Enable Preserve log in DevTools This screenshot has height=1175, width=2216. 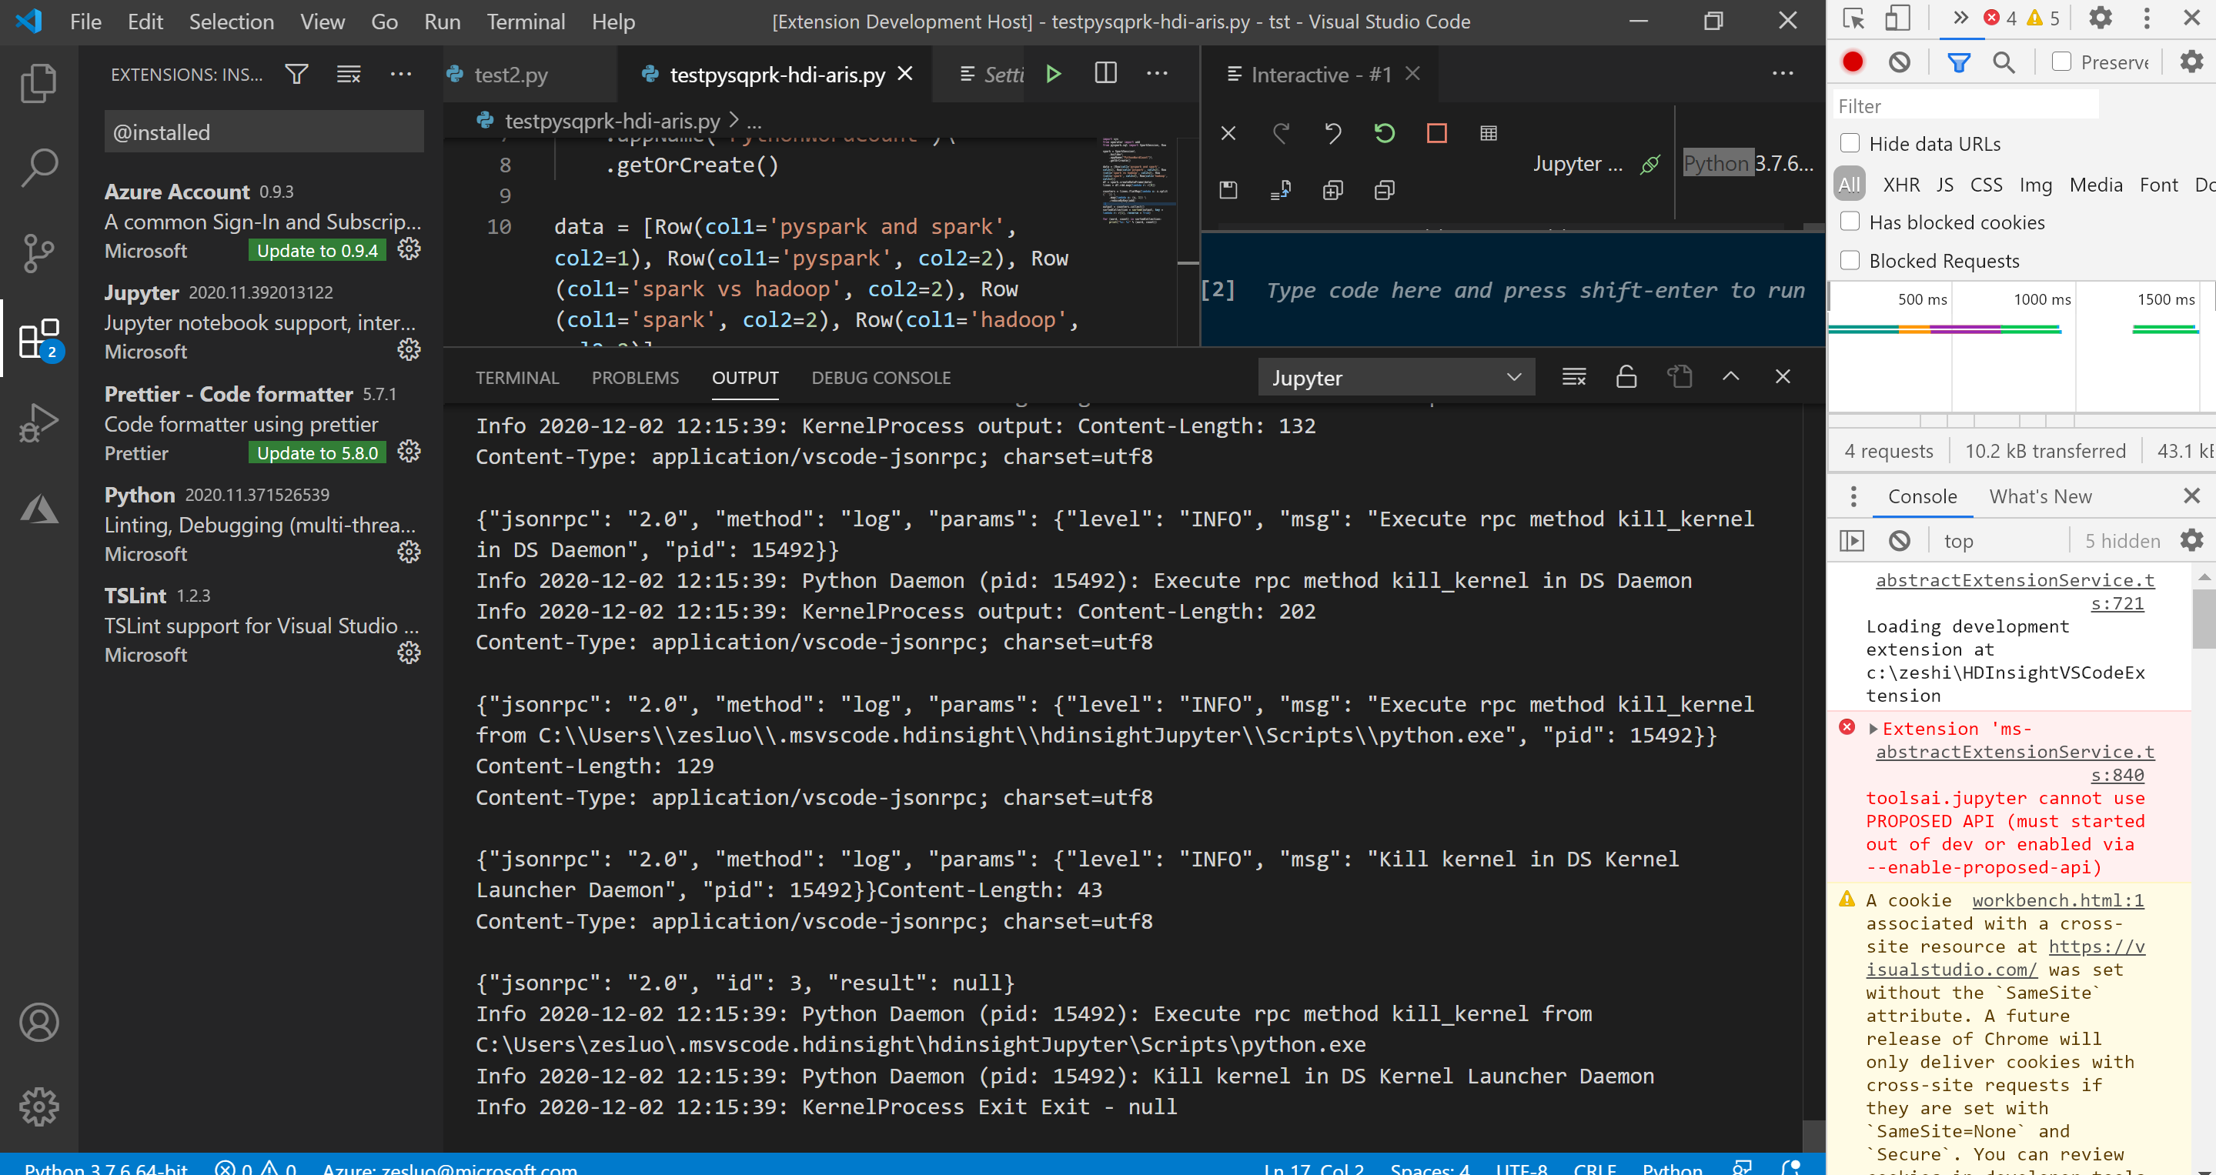tap(2061, 61)
